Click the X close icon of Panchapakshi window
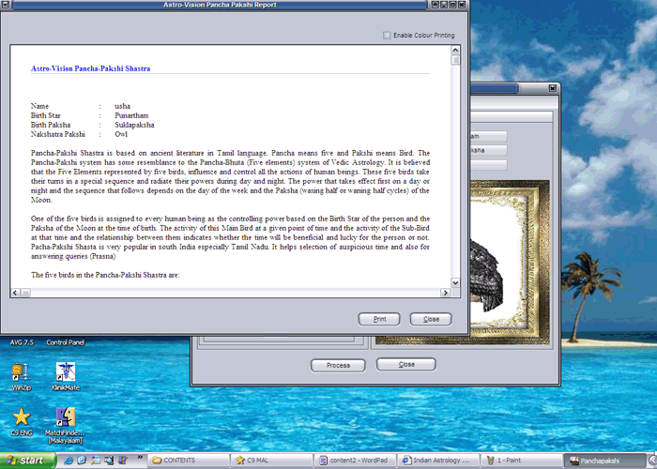Screen dimensions: 657x469 [553, 88]
